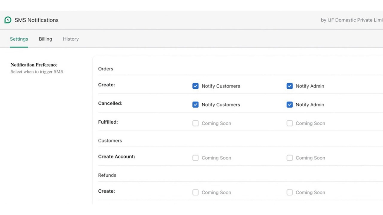Select the Notification Preference heading

tap(34, 65)
